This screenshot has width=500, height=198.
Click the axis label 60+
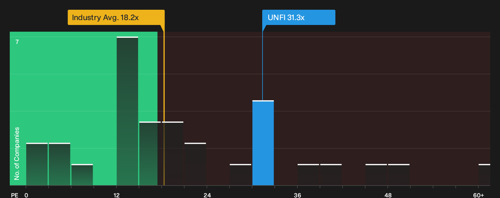479,195
